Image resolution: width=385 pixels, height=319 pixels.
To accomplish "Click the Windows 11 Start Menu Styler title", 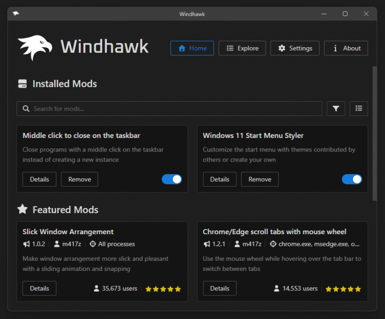I will [x=253, y=135].
